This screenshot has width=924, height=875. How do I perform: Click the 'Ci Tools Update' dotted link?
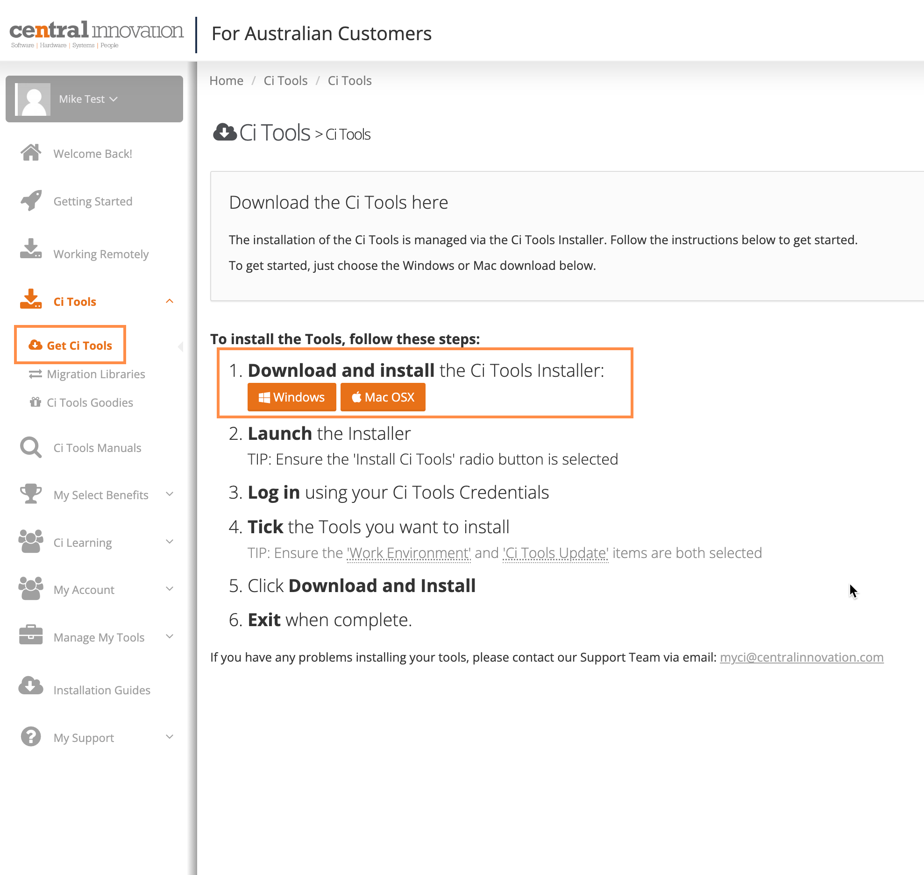(x=555, y=553)
